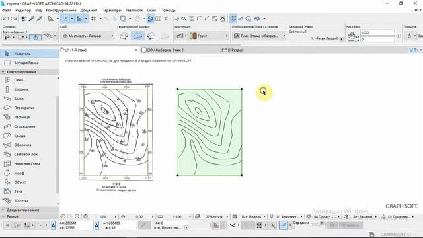Click the mesh height field showing 1000

(377, 32)
